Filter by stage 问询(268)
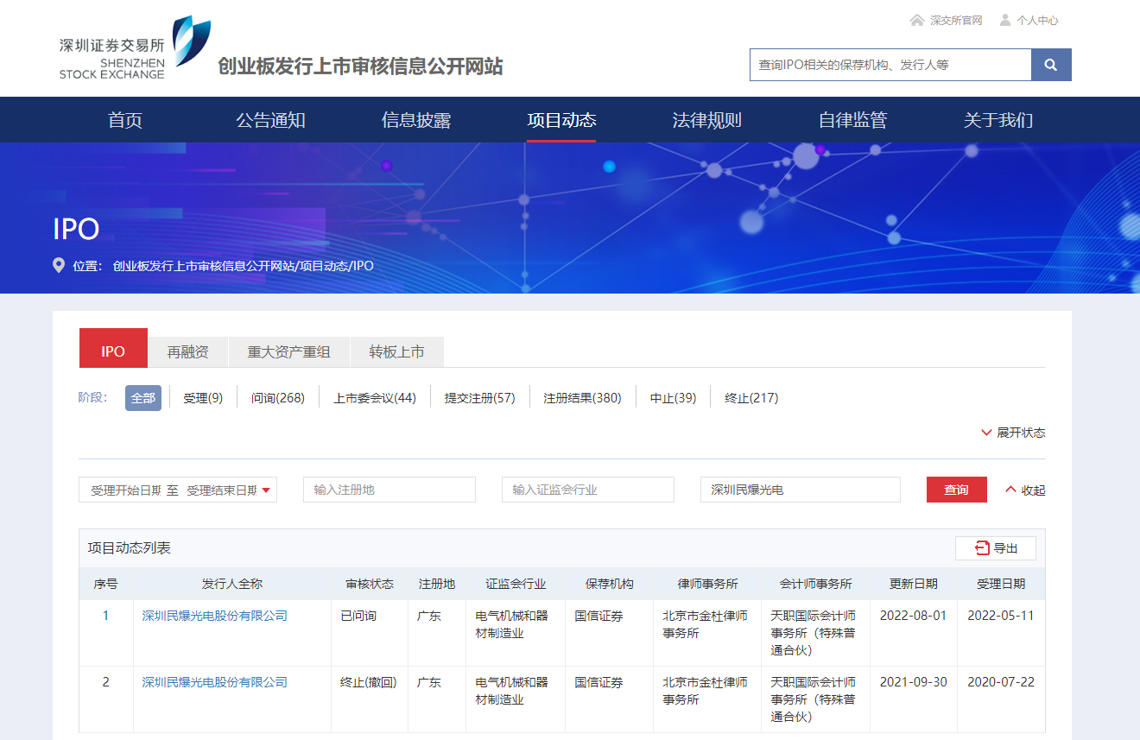The width and height of the screenshot is (1140, 740). pyautogui.click(x=278, y=398)
